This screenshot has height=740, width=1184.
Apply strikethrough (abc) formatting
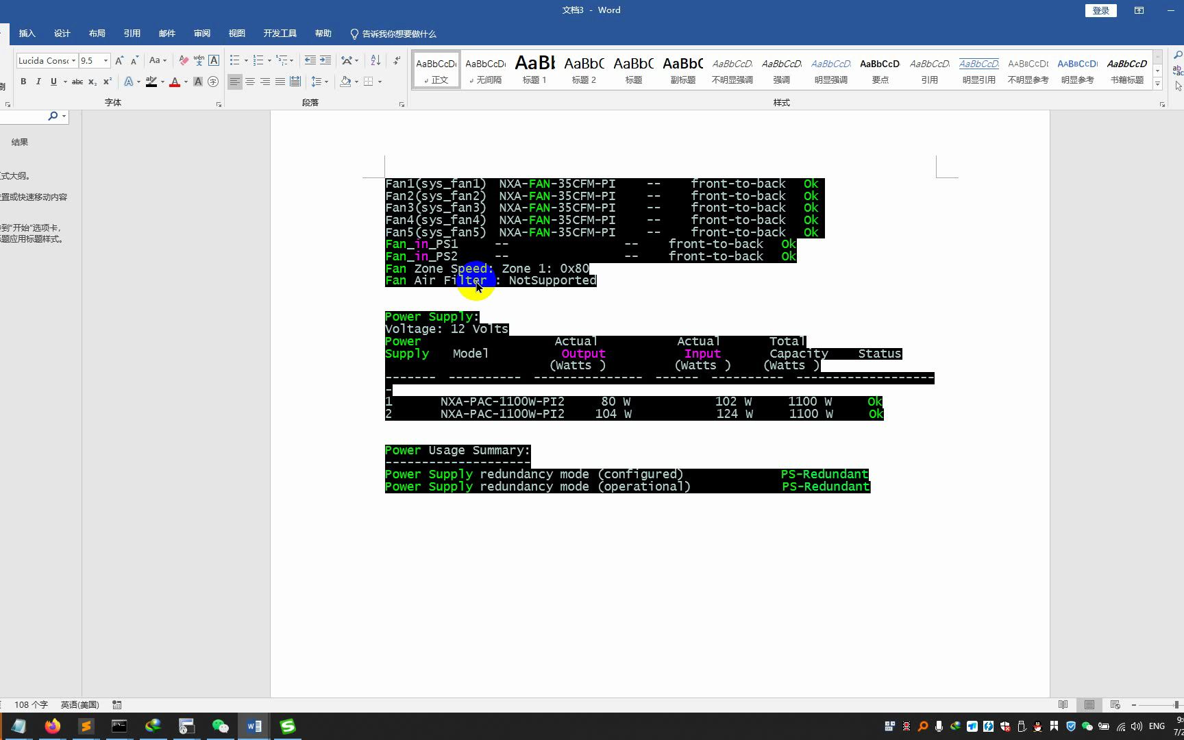pyautogui.click(x=77, y=82)
